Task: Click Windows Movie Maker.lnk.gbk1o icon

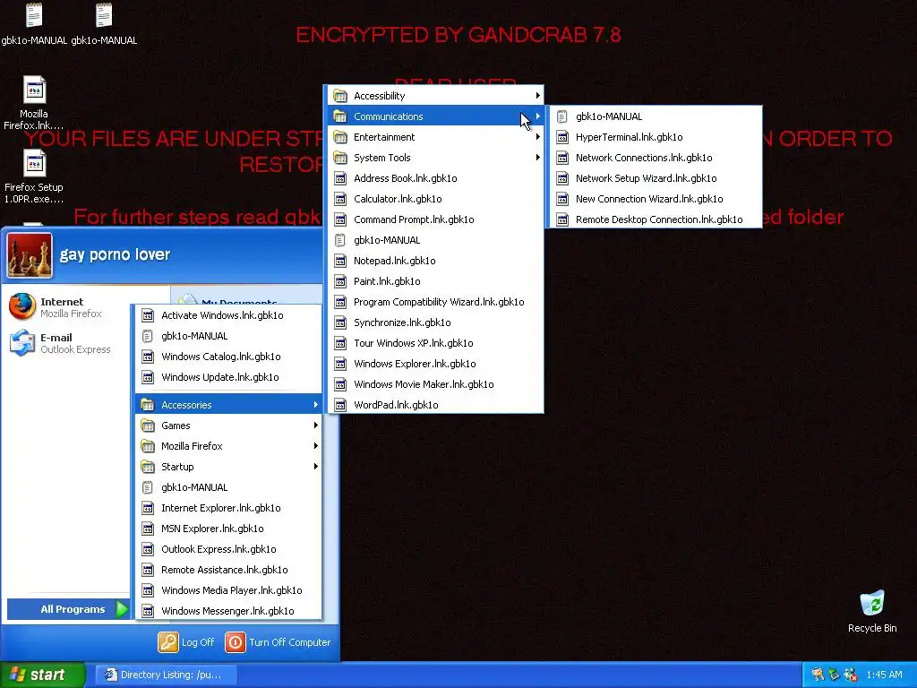Action: pos(340,384)
